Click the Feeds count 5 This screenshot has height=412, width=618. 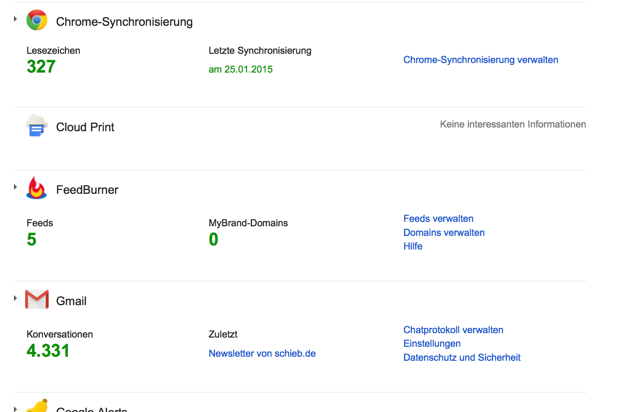[x=31, y=239]
